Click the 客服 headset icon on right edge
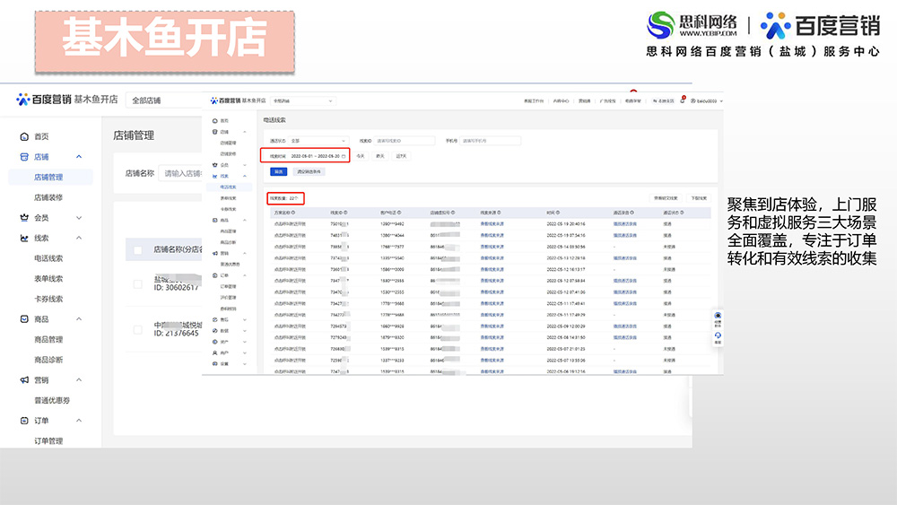Screen dimensions: 897x505 (718, 335)
